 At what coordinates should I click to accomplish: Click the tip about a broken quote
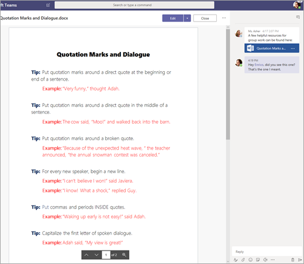pyautogui.click(x=82, y=138)
